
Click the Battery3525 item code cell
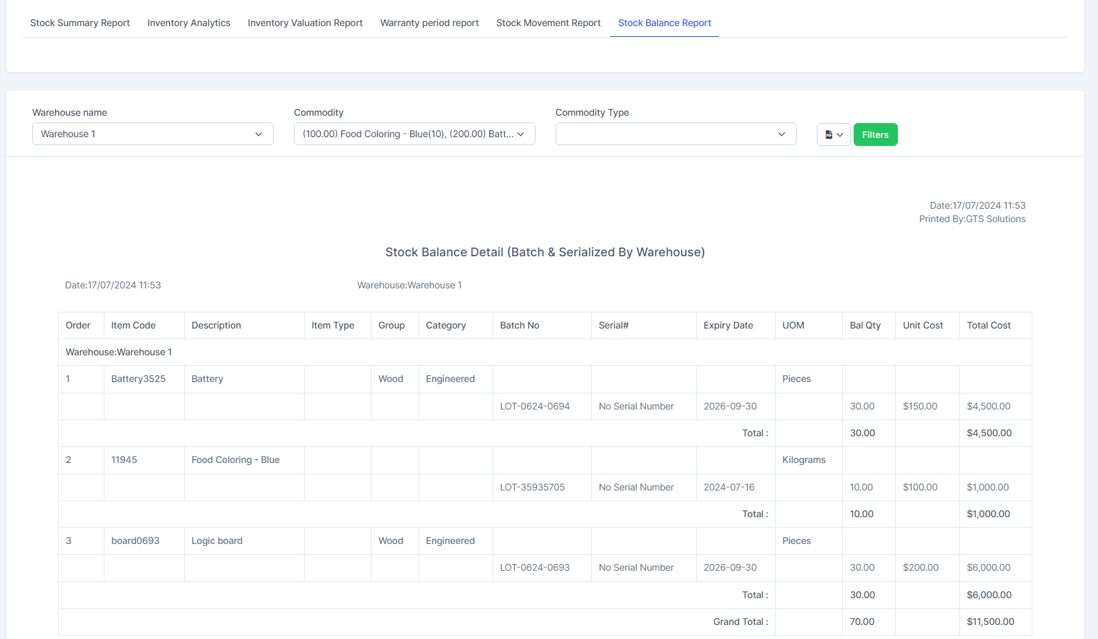pyautogui.click(x=138, y=379)
